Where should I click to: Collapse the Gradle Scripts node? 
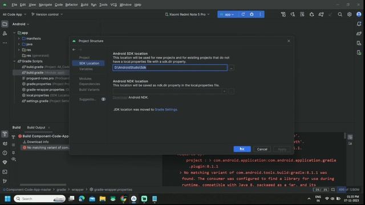(x=14, y=61)
